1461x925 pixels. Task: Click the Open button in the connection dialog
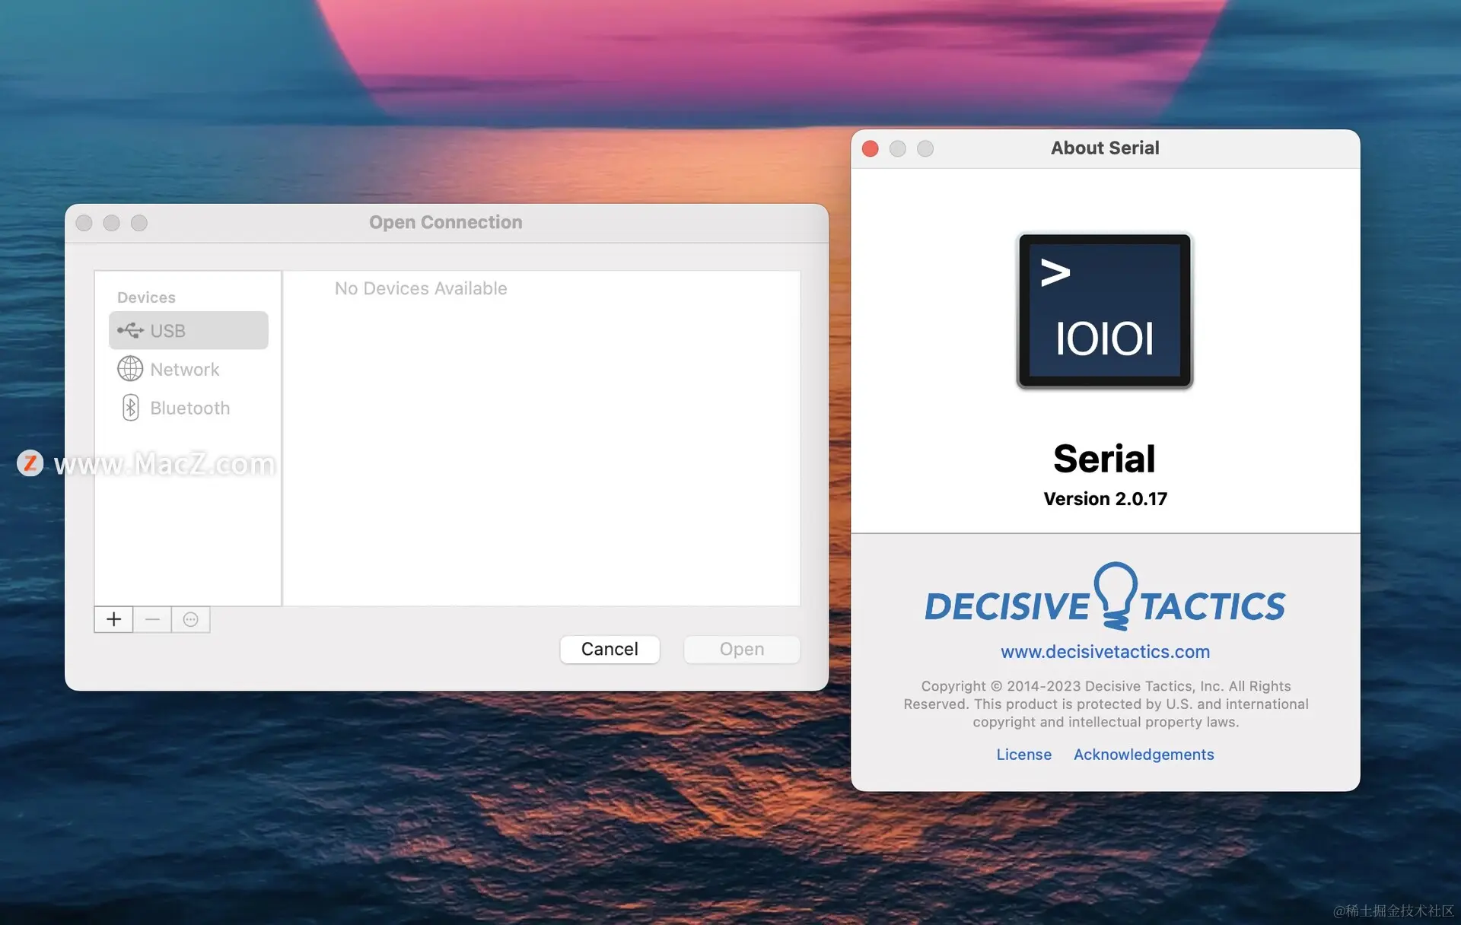742,649
